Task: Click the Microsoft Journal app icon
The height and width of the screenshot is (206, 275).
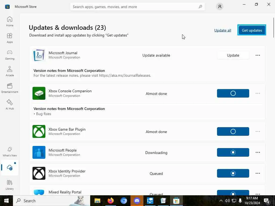Action: pos(39,55)
